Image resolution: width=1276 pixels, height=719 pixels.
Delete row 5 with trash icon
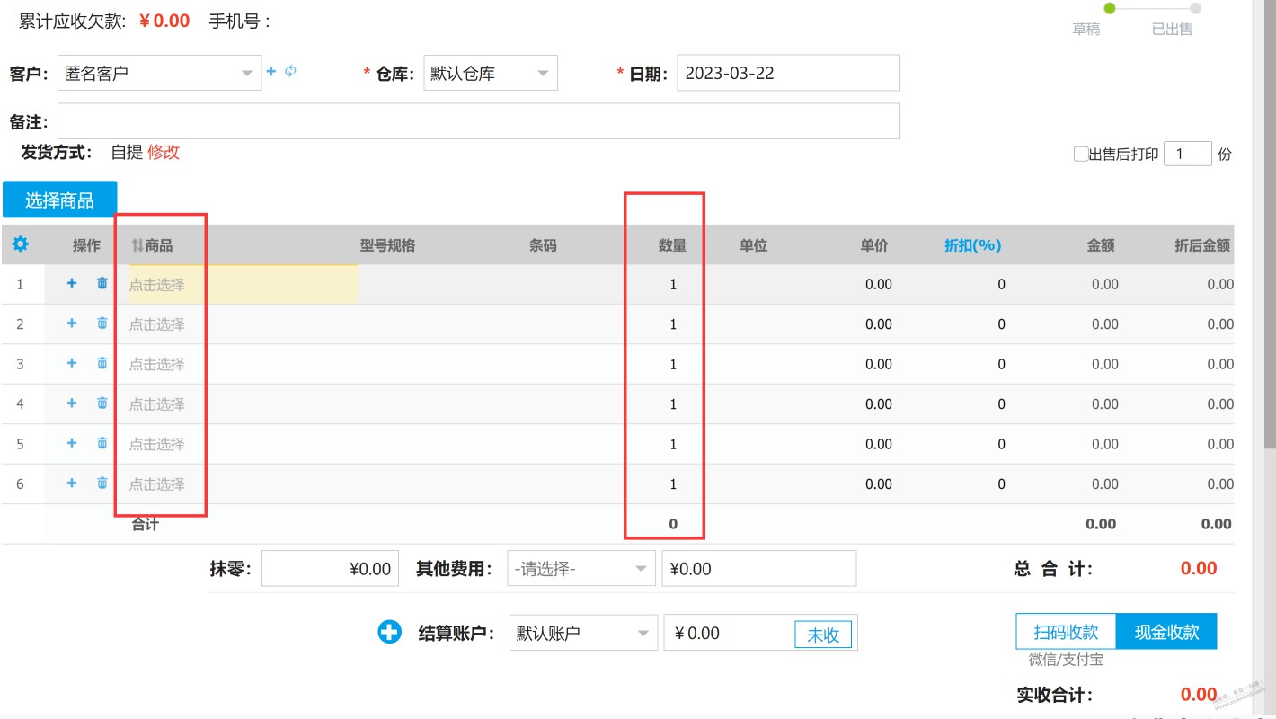(102, 443)
